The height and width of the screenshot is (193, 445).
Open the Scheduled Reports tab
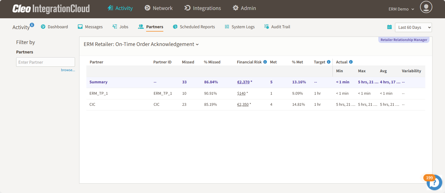[194, 27]
